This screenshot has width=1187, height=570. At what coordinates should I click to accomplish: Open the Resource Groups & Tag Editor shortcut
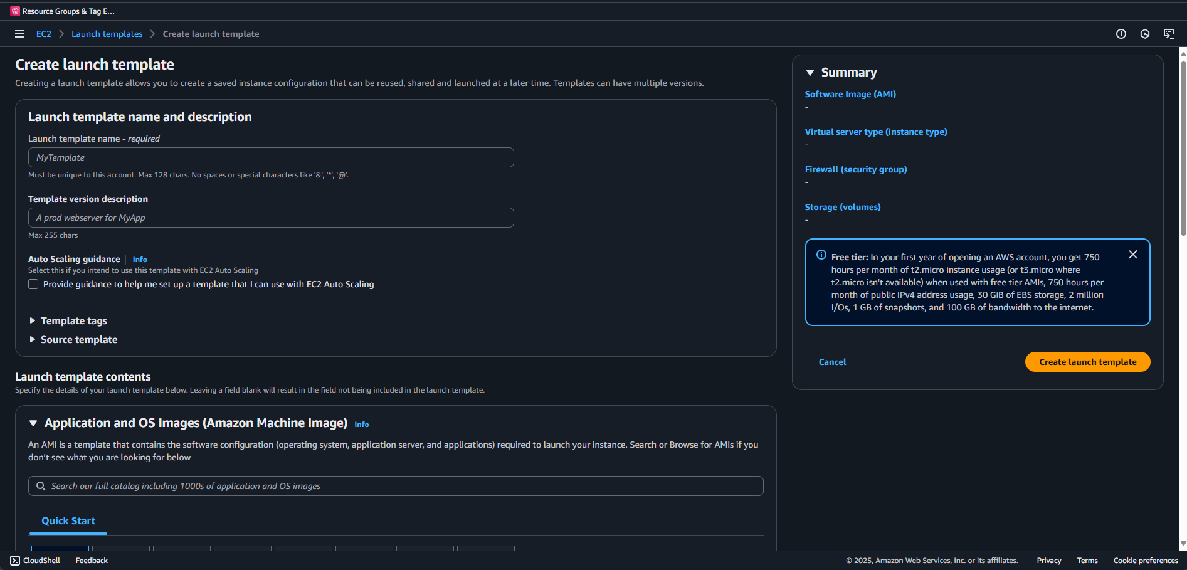(x=63, y=11)
